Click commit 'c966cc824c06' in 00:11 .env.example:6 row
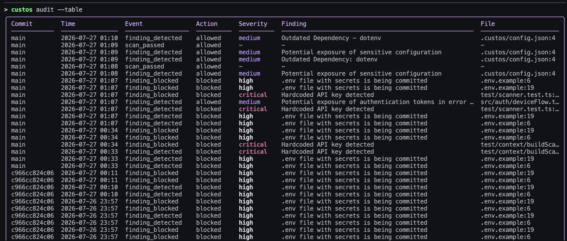The image size is (567, 241). point(33,180)
